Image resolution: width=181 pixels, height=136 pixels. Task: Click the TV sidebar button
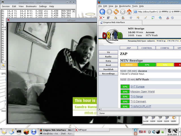click(108, 52)
